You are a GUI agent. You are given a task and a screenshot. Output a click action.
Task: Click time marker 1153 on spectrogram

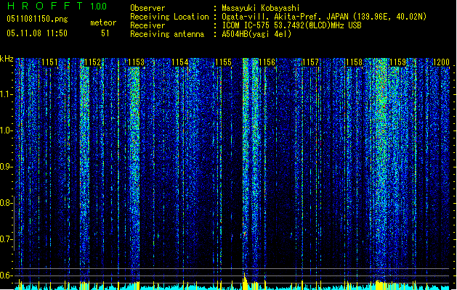point(136,62)
